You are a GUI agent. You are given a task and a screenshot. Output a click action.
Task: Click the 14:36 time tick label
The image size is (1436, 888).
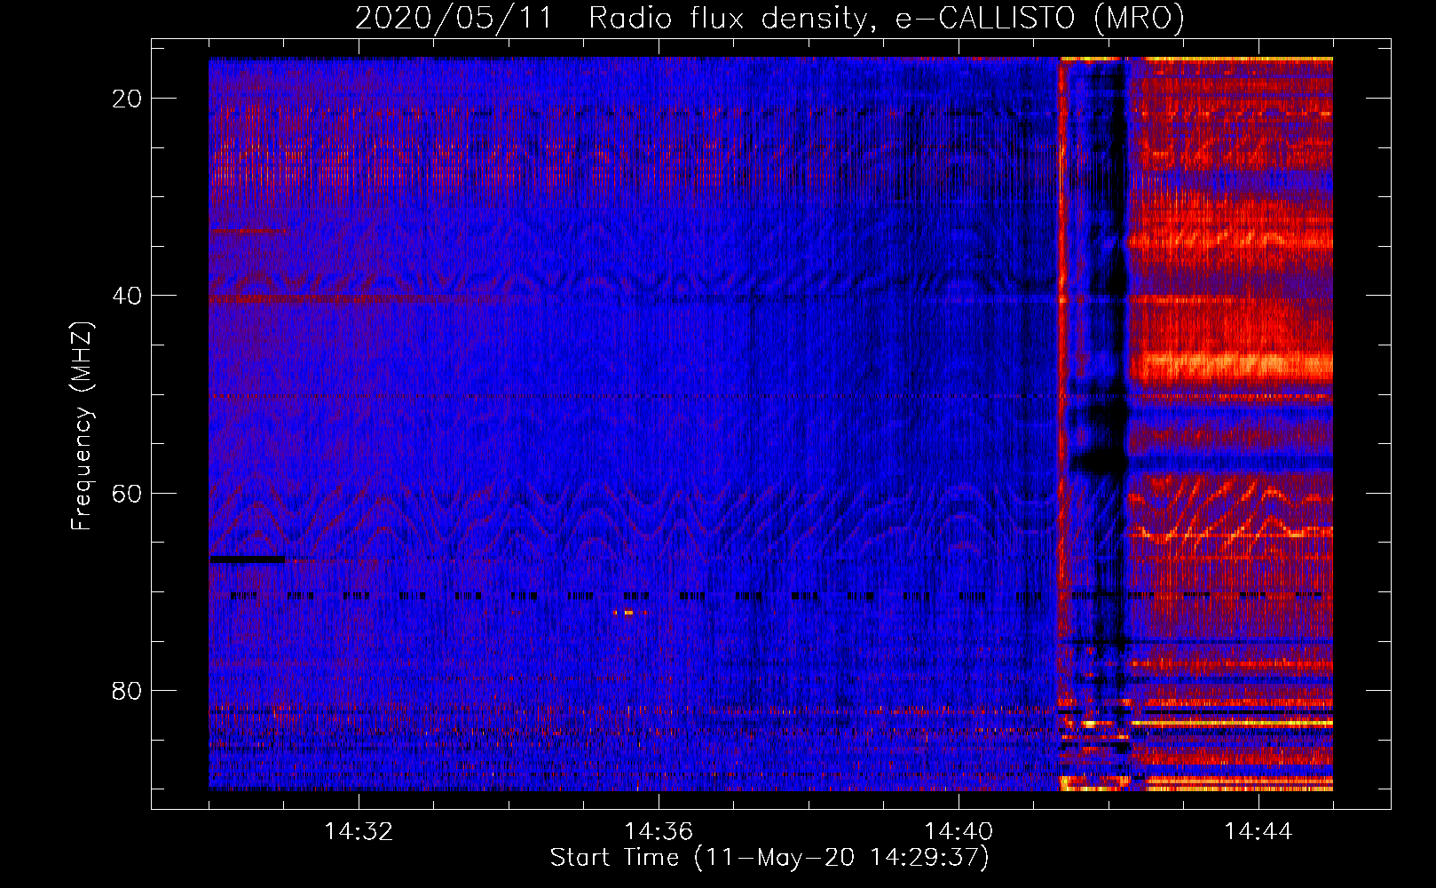click(659, 832)
